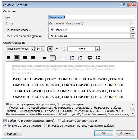Click the increase indent icon

click(x=98, y=58)
